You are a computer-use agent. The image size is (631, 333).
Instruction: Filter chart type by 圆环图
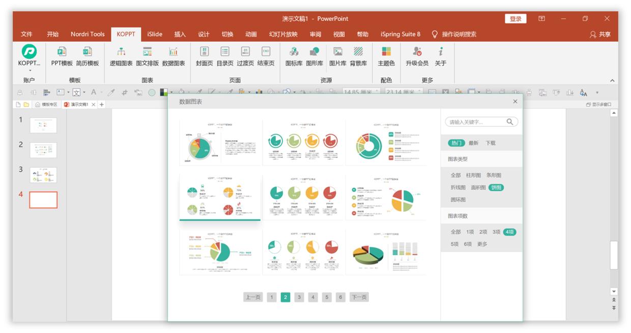[x=458, y=199]
